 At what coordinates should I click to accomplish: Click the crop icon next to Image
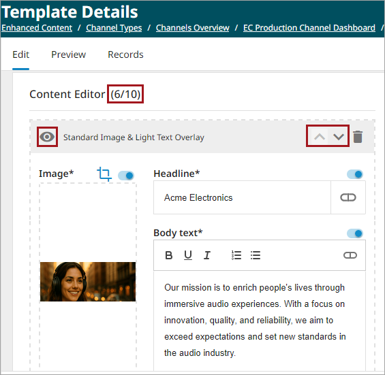(104, 174)
